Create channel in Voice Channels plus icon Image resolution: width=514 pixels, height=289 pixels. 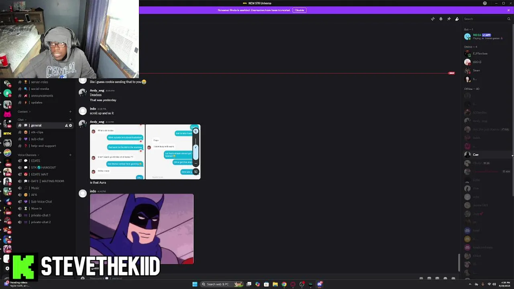click(x=70, y=155)
